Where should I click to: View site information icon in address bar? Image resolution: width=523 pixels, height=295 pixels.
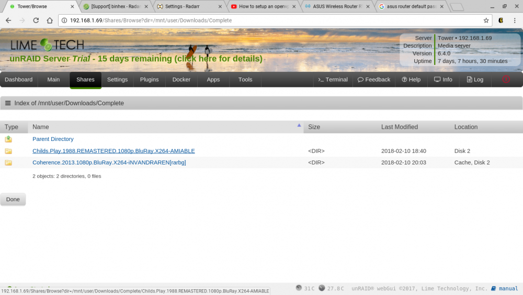click(x=64, y=20)
